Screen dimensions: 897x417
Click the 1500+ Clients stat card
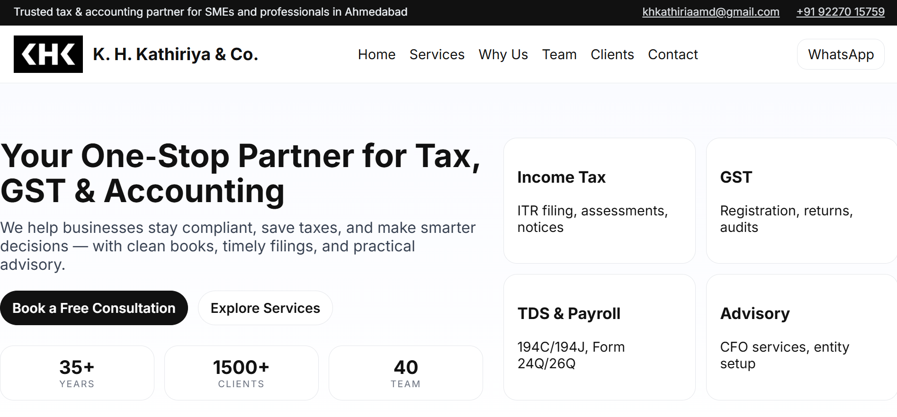[241, 373]
